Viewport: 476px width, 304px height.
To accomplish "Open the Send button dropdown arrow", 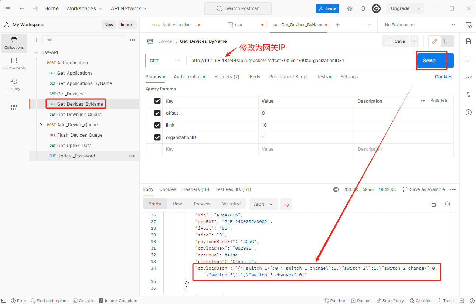I will (448, 61).
